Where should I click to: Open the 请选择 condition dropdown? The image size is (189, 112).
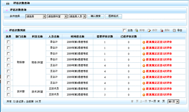click(x=36, y=16)
